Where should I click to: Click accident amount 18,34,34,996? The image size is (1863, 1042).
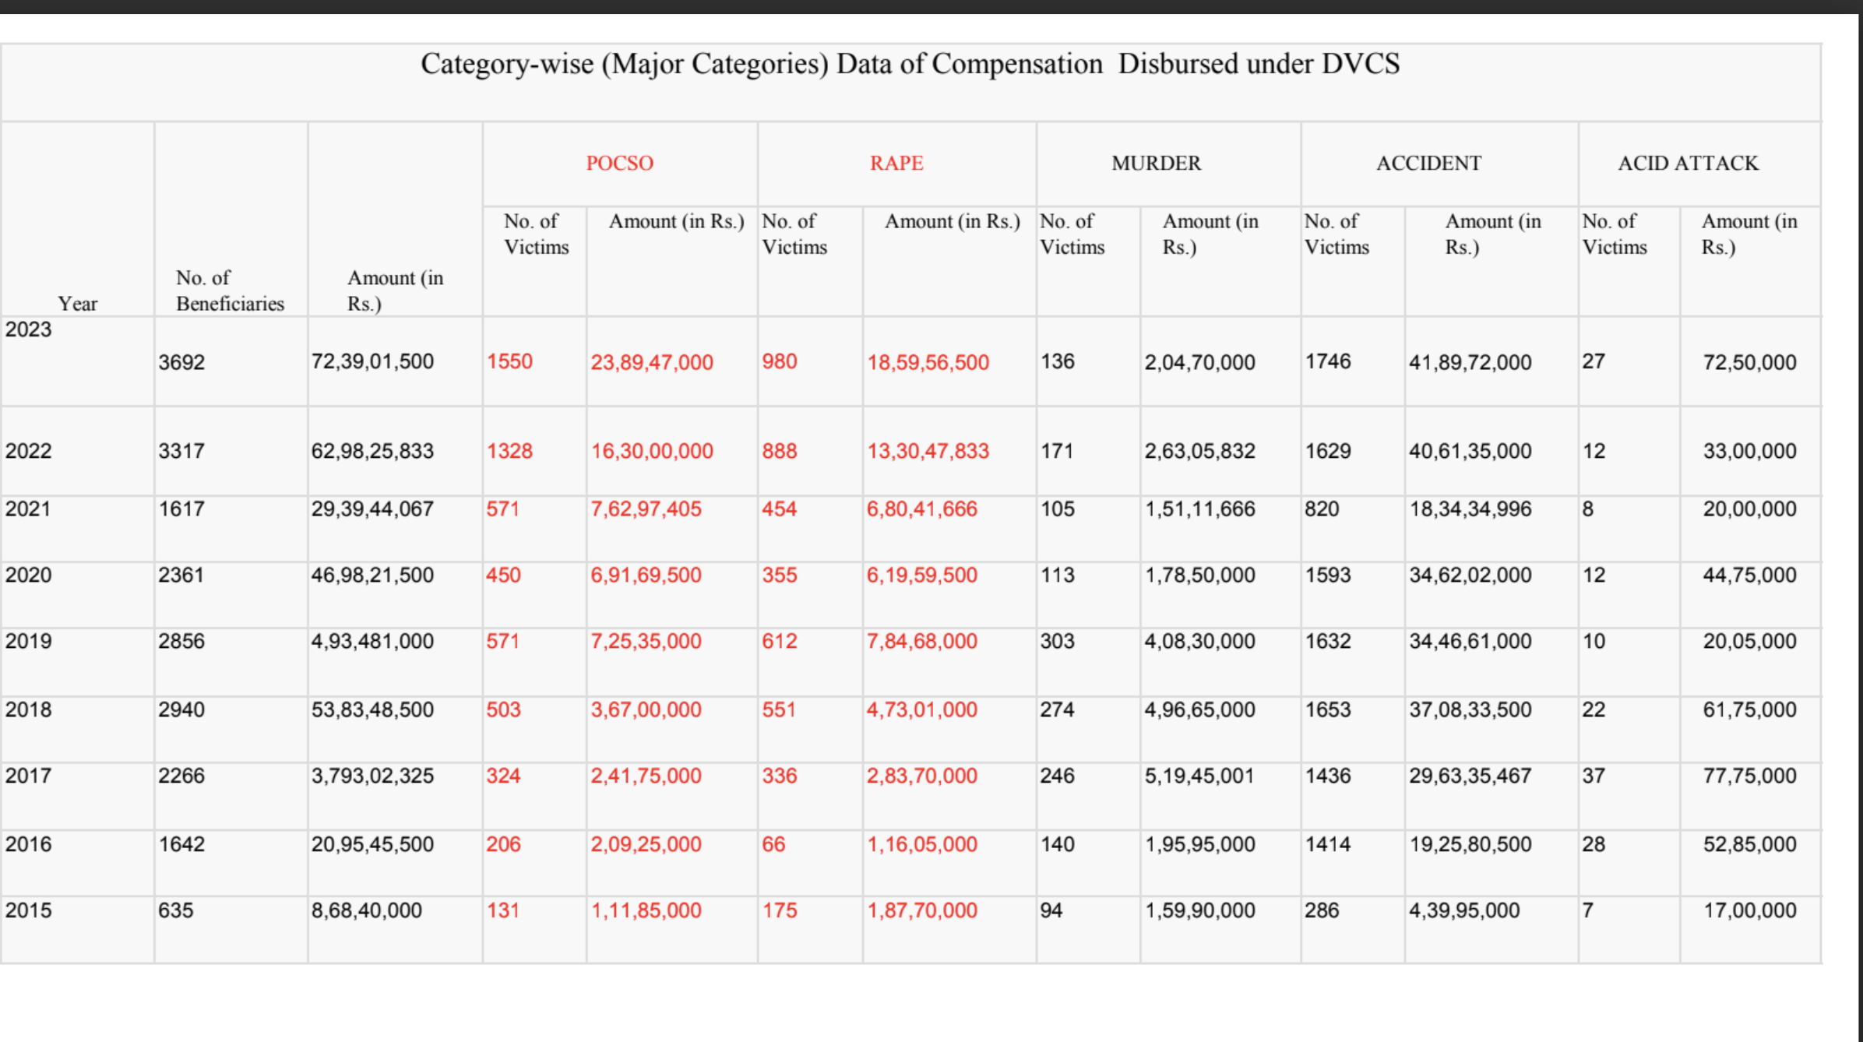pyautogui.click(x=1470, y=509)
